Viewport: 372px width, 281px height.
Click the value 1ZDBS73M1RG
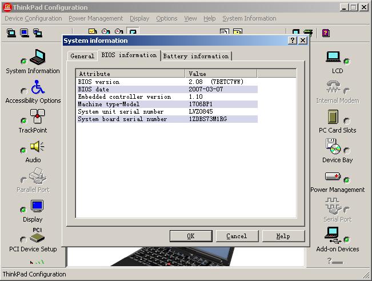click(x=208, y=119)
